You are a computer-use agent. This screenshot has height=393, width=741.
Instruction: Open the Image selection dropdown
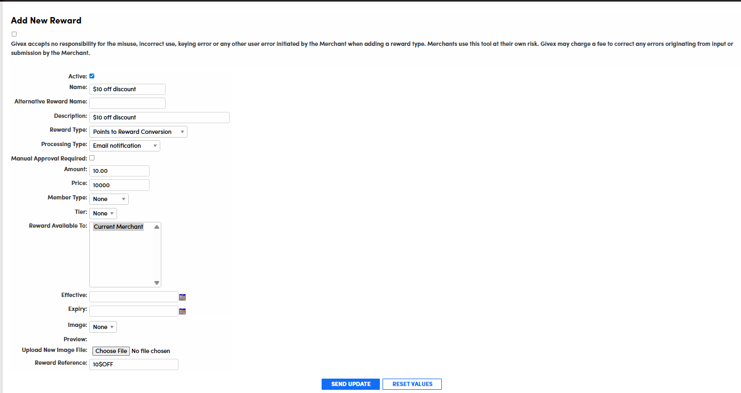point(103,327)
